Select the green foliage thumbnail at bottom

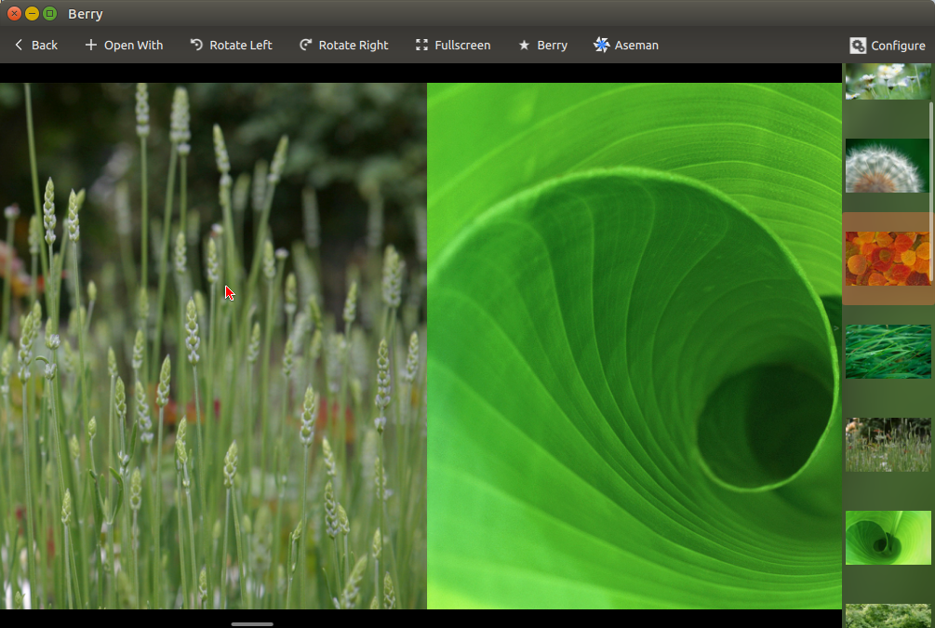click(888, 616)
